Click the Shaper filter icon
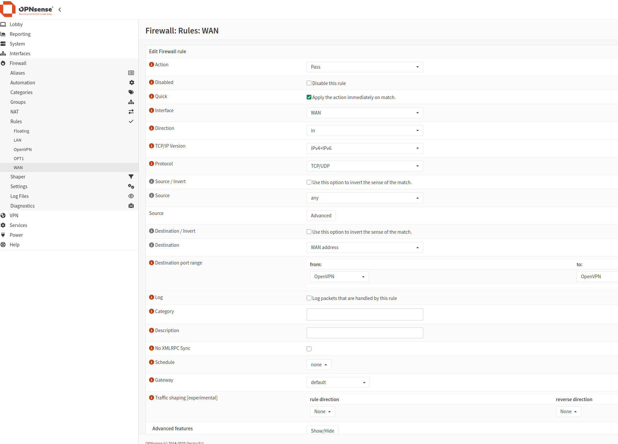 pyautogui.click(x=131, y=177)
